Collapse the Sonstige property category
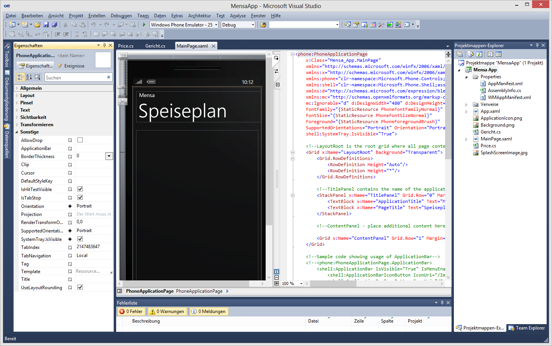 pos(17,132)
